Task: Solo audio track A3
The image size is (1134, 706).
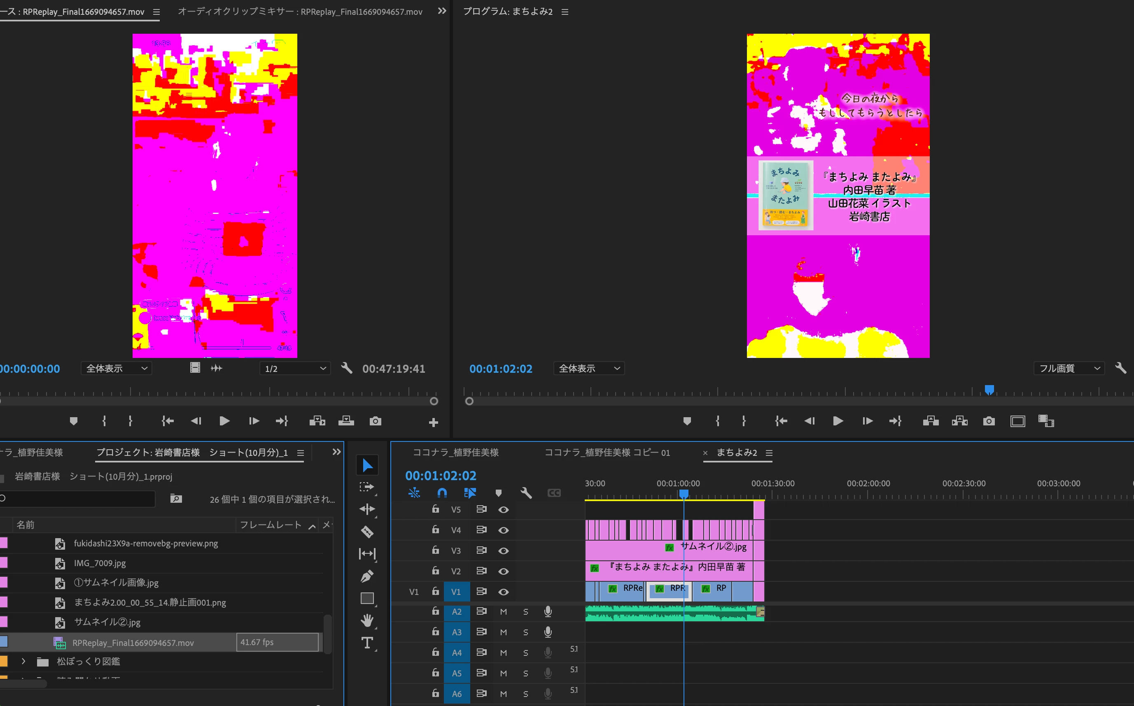Action: click(x=526, y=632)
